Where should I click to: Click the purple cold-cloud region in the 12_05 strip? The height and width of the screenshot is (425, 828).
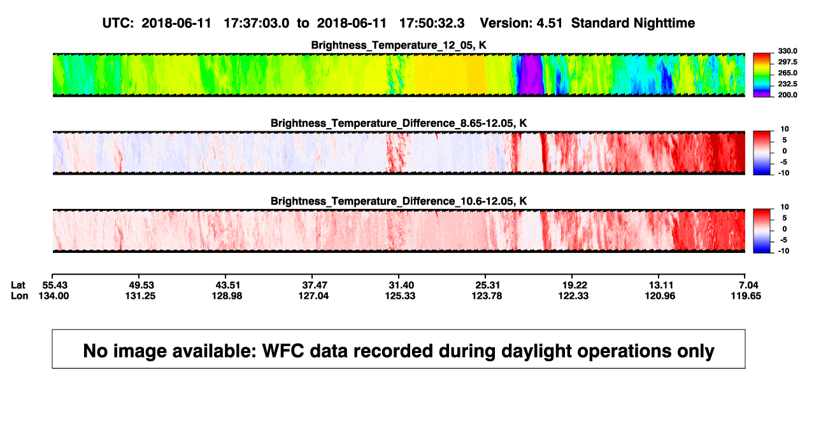(530, 75)
